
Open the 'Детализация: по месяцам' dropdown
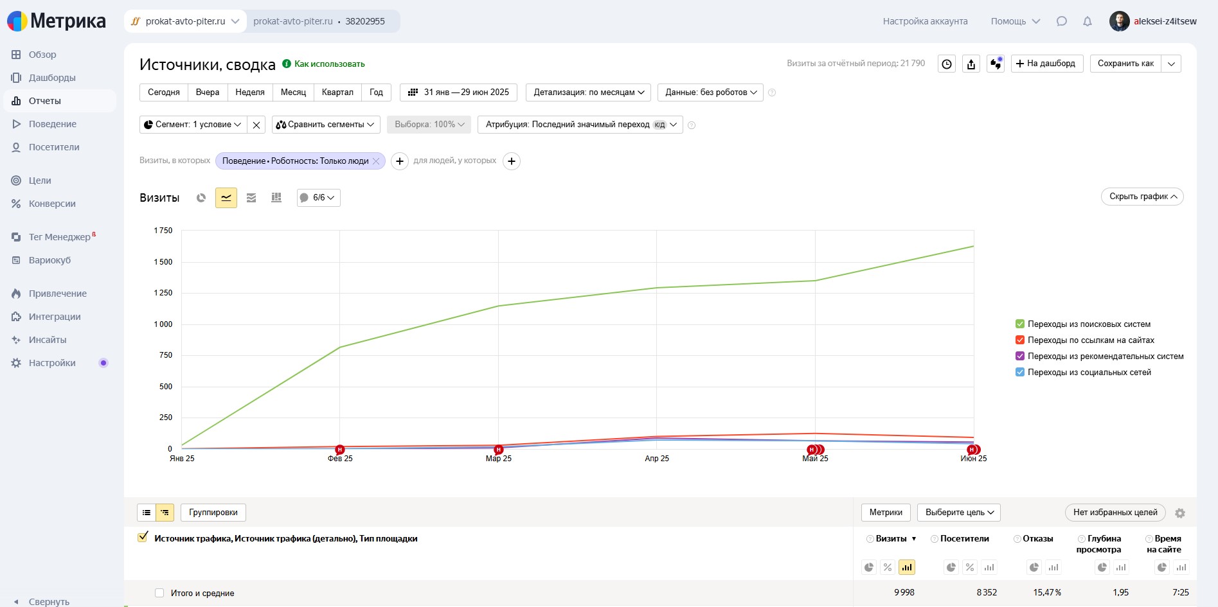pos(588,92)
